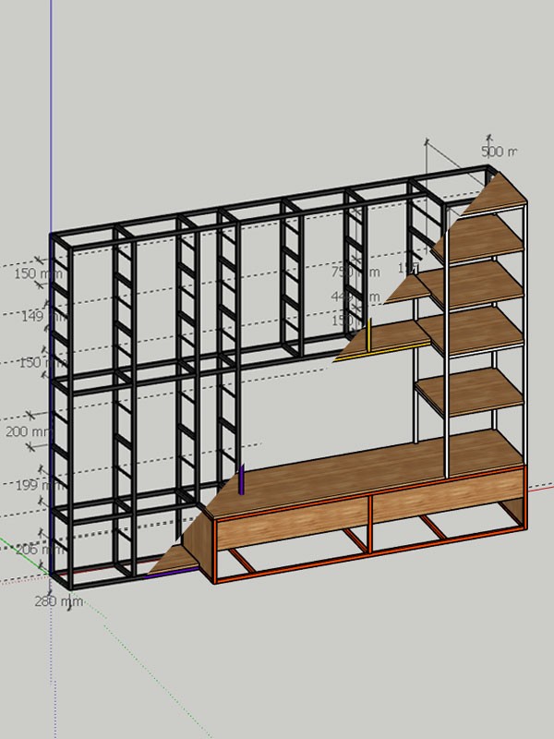Select the purple vertical post near countertop
554x739 pixels.
(242, 479)
